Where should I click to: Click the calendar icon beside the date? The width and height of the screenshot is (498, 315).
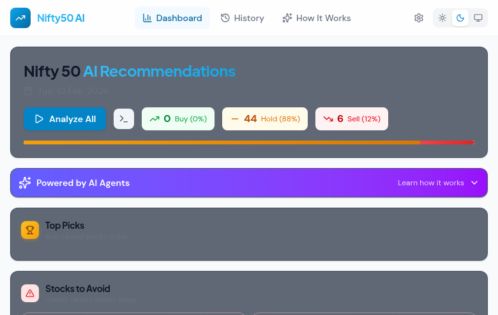28,91
